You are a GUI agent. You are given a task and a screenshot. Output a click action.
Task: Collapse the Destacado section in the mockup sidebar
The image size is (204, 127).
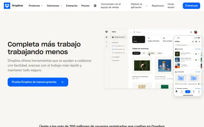pos(115,43)
